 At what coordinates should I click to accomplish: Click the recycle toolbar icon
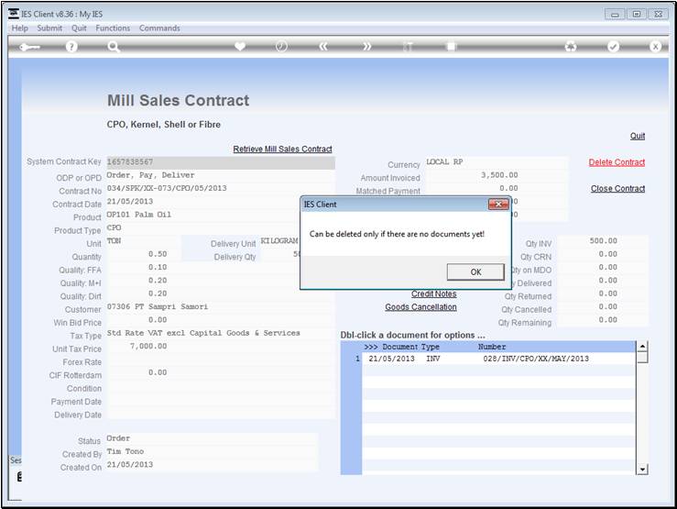pos(571,47)
